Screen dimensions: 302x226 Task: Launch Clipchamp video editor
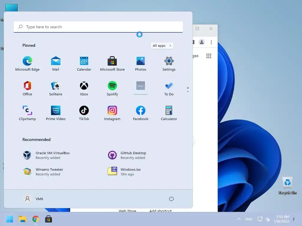click(x=27, y=113)
